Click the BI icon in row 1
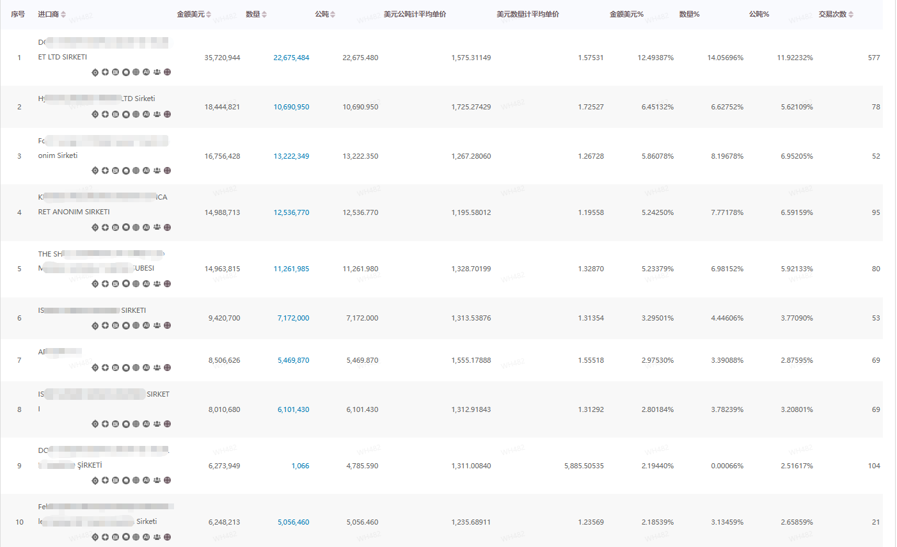The width and height of the screenshot is (897, 547). click(116, 72)
